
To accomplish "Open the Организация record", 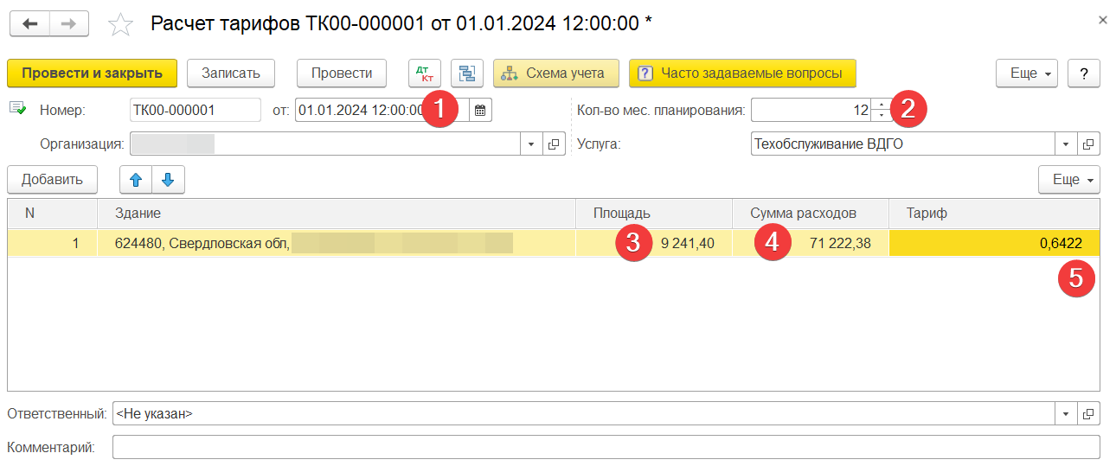I will [553, 144].
